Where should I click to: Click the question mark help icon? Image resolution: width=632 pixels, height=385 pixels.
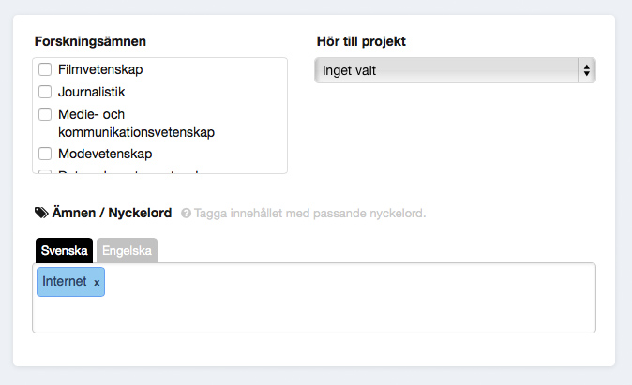click(x=186, y=213)
